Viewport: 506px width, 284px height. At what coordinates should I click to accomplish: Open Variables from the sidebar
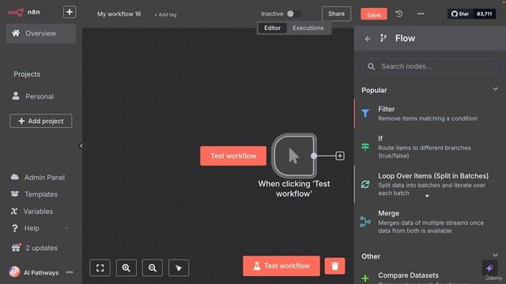coord(32,211)
